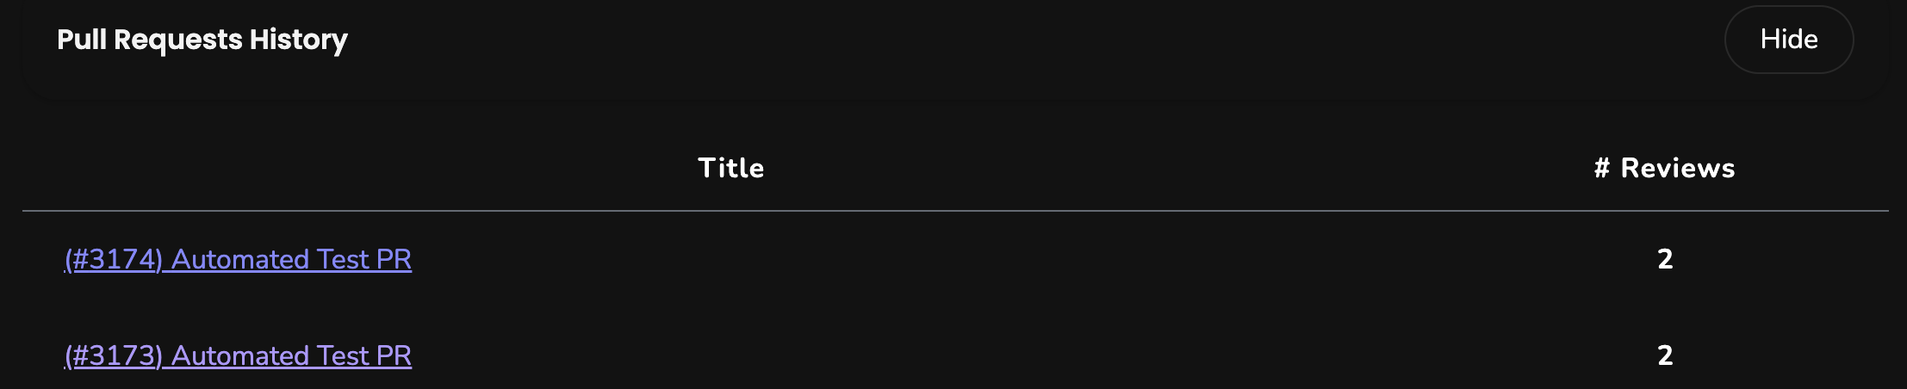Click the Pull Requests History heading
This screenshot has height=389, width=1907.
[202, 40]
